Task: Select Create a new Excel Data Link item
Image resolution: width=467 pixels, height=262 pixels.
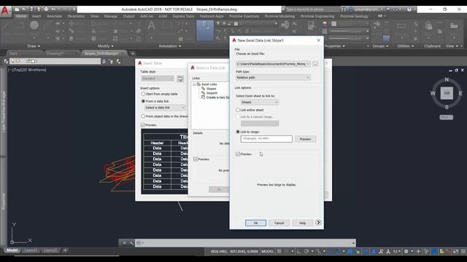Action: [217, 98]
